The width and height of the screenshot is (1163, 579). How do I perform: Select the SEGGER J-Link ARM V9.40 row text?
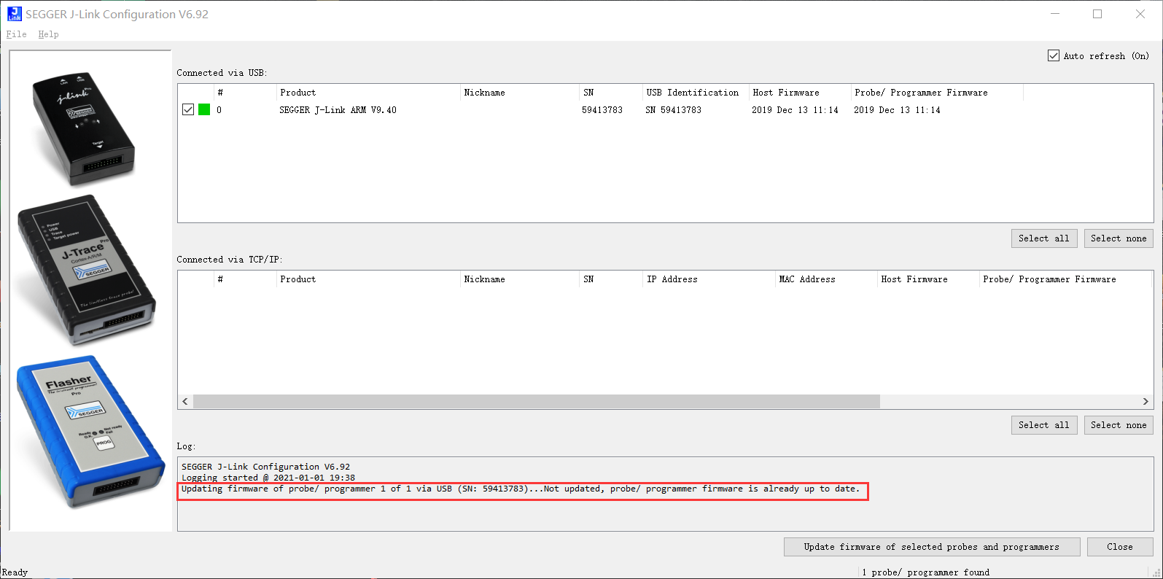click(x=338, y=110)
